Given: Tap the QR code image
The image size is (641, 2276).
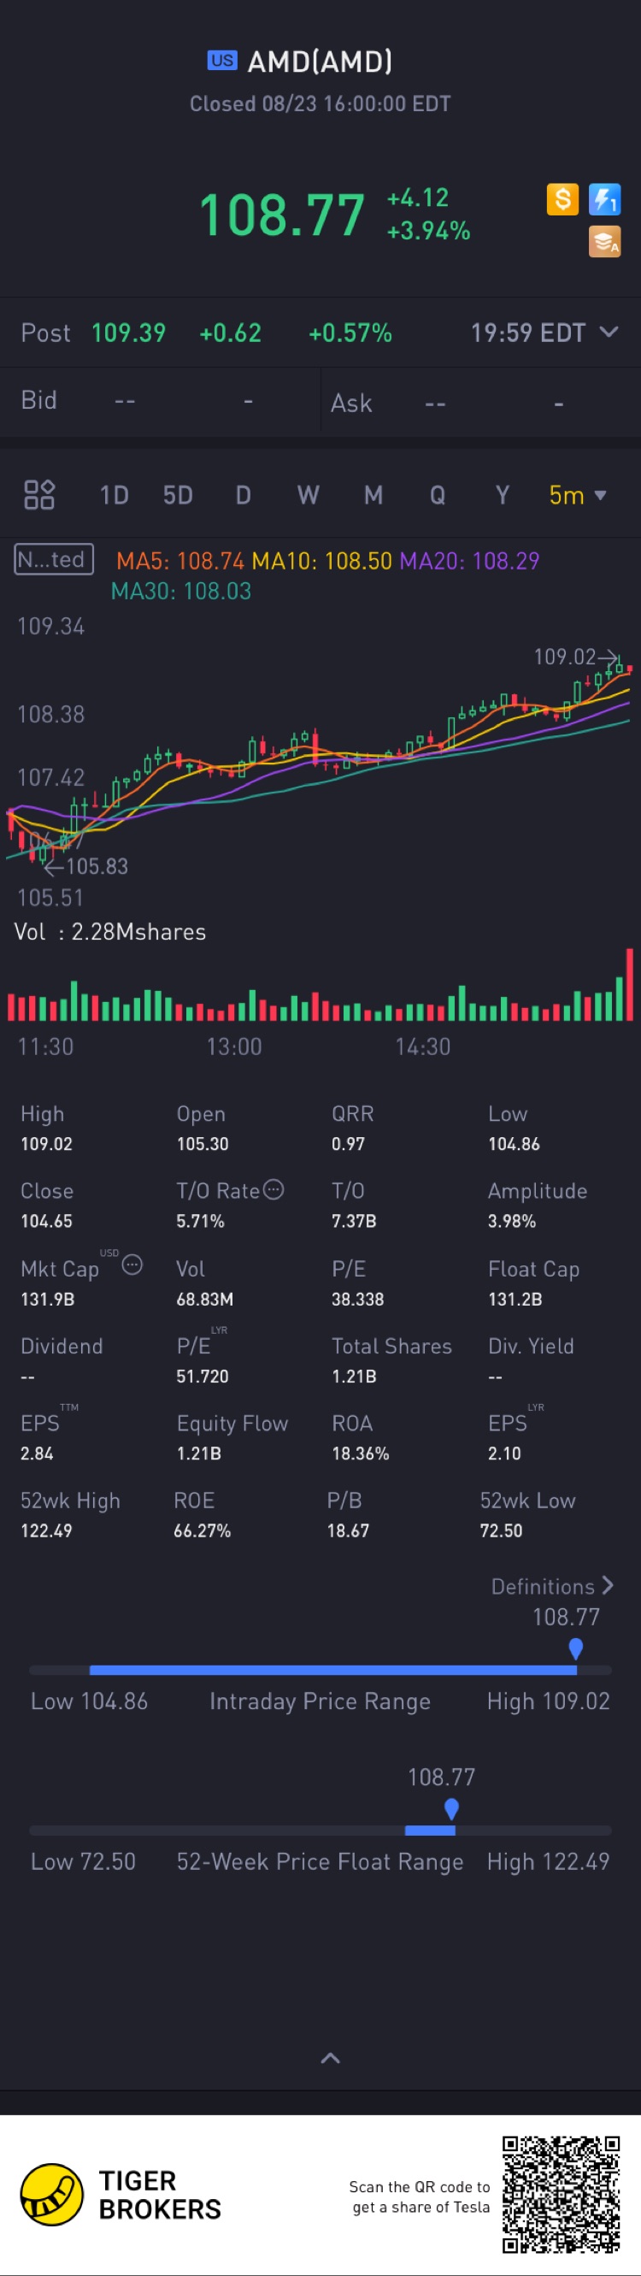Looking at the screenshot, I should 561,2194.
